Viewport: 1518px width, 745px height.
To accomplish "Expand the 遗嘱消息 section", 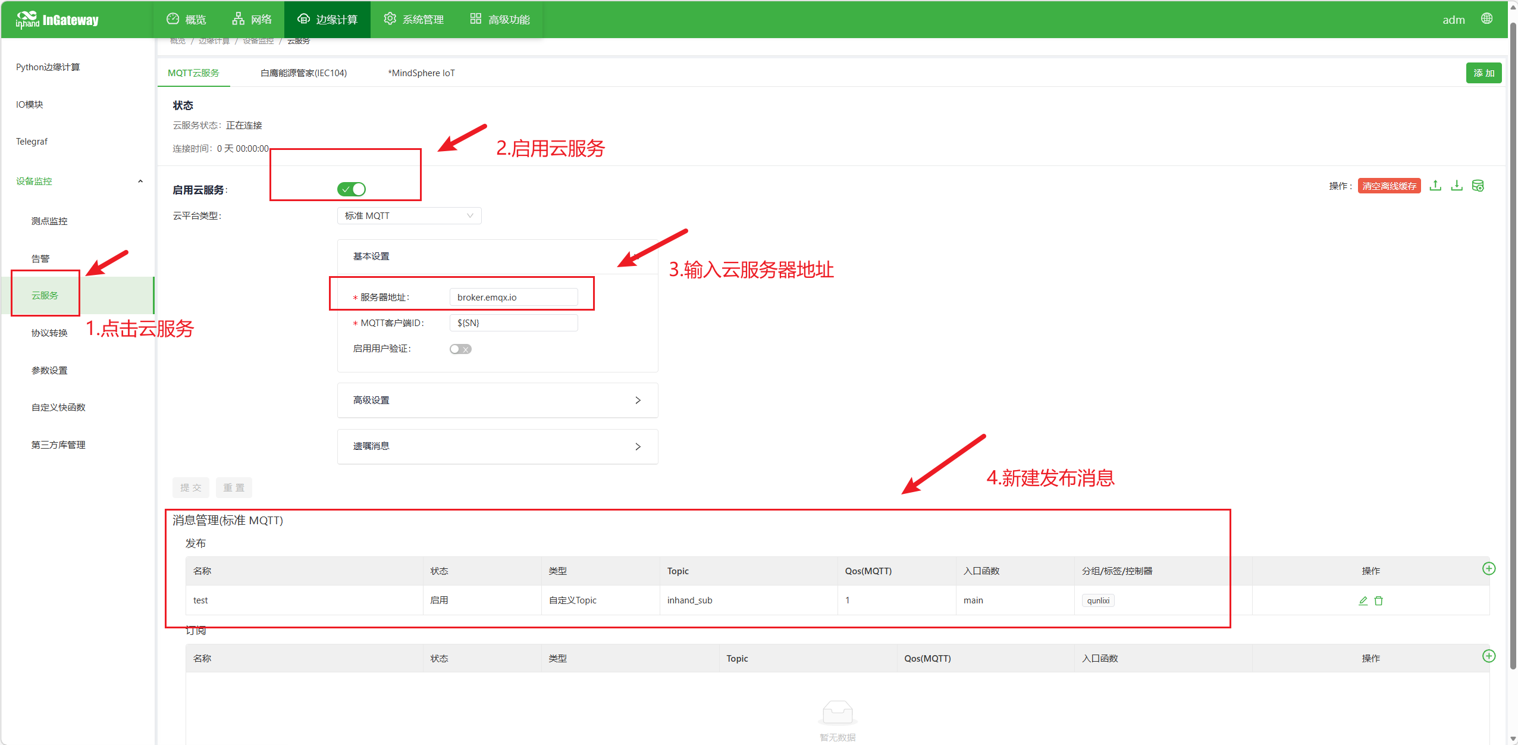I will point(497,446).
